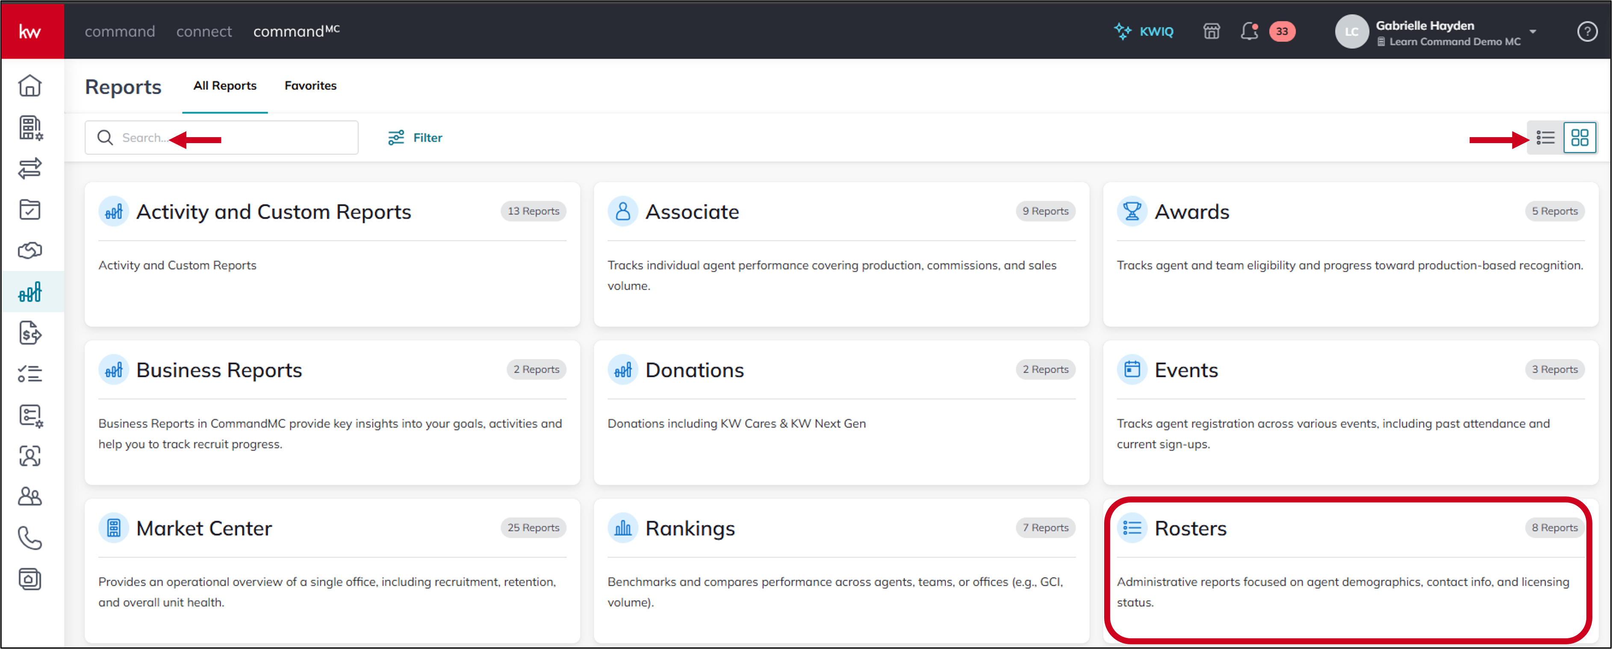Image resolution: width=1612 pixels, height=649 pixels.
Task: Open the list with gear sidebar icon
Action: (x=30, y=415)
